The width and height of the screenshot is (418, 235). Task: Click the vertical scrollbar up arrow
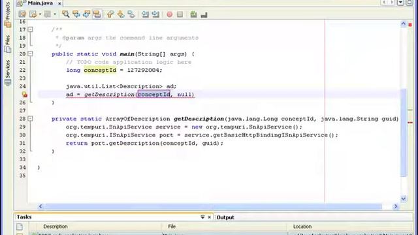[x=404, y=24]
